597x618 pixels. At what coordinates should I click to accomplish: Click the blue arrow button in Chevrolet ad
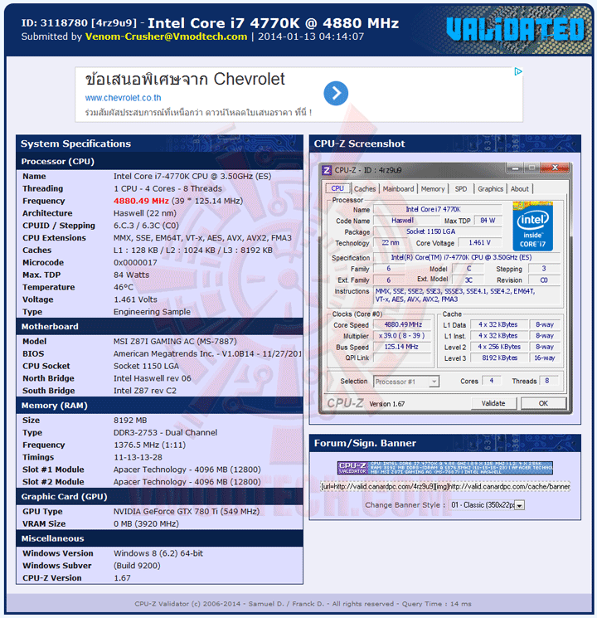(x=336, y=94)
